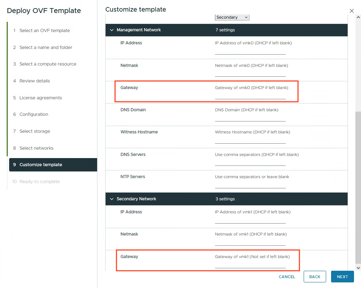Open step 3 Select a compute resource
The height and width of the screenshot is (288, 361).
coord(47,64)
